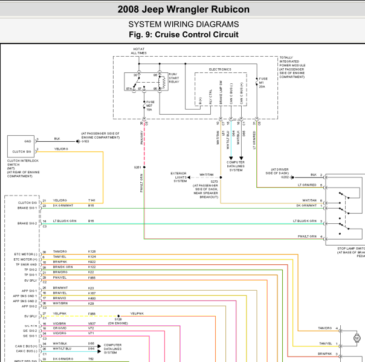Screen dimensions: 365x362
Task: Click 'Fig. 9: Cruise Control Circuit' caption
Action: pyautogui.click(x=184, y=34)
